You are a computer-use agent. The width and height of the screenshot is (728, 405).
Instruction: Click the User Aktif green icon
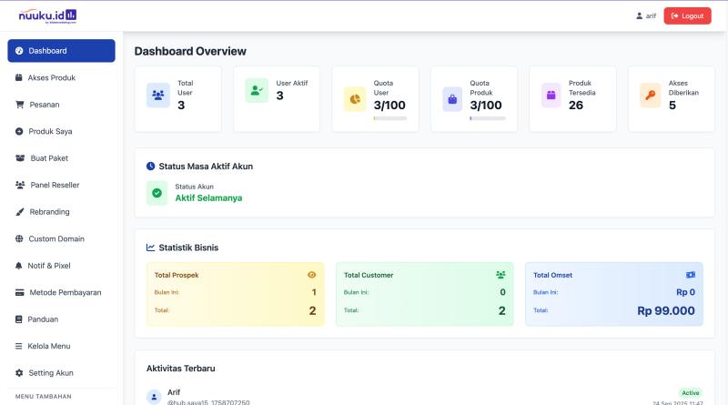click(257, 90)
